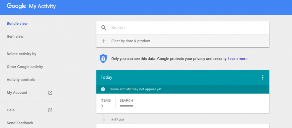This screenshot has height=128, width=292.
Task: Open Other Google activity
Action: [x=25, y=67]
